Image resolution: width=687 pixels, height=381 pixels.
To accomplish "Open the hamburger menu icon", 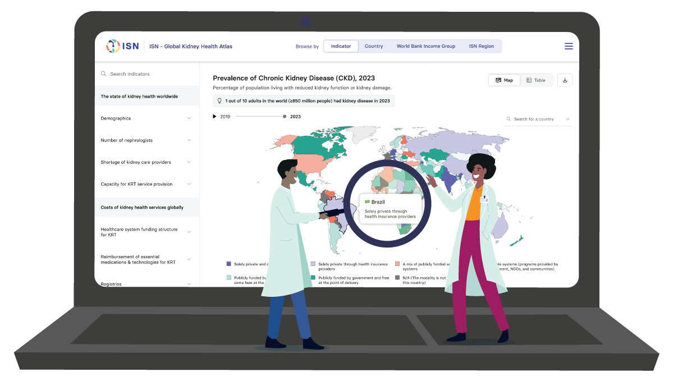I will [x=569, y=47].
